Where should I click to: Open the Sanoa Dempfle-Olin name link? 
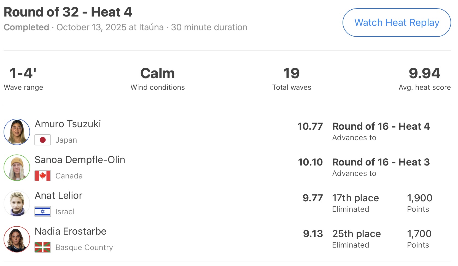(80, 160)
